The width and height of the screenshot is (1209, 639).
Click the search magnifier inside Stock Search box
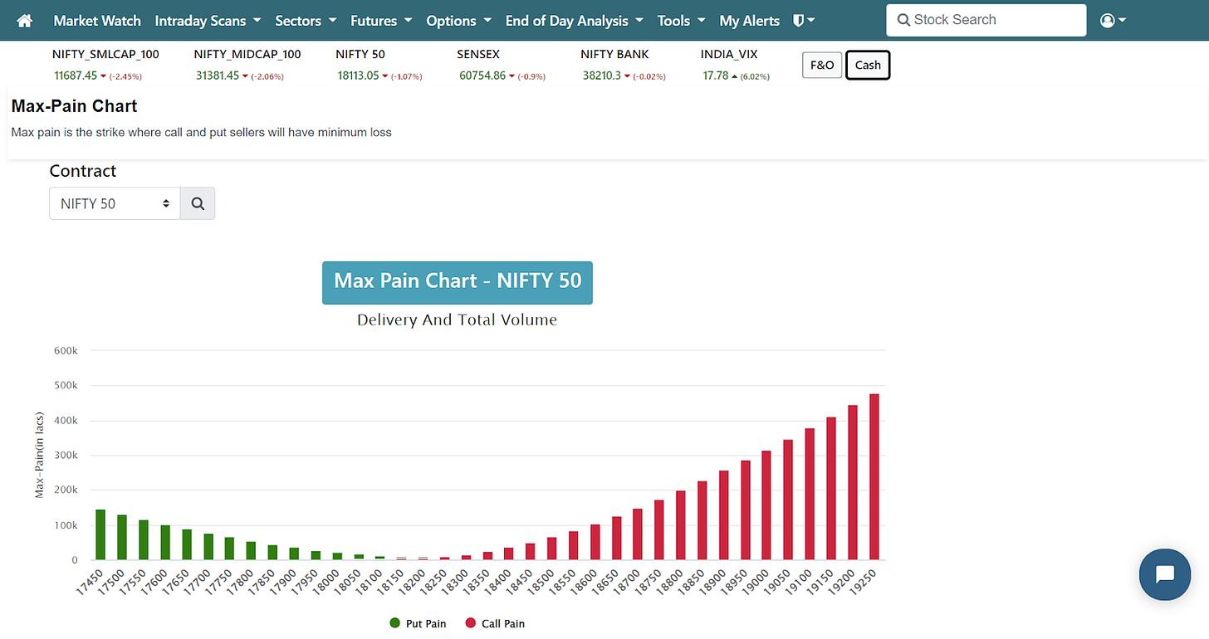[x=904, y=19]
